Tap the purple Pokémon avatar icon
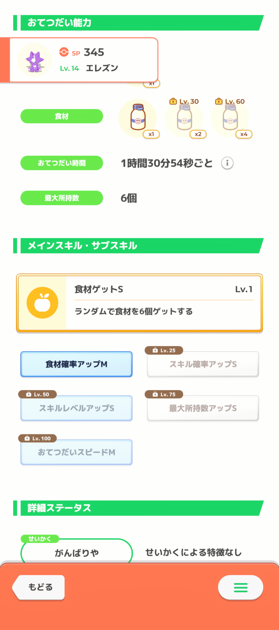Screen dimensions: 279x630 pos(35,60)
